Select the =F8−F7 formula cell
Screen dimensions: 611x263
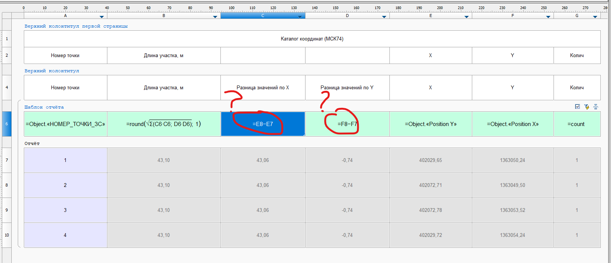pos(347,124)
